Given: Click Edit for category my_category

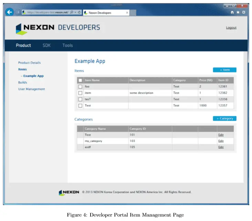Looking at the screenshot, I should [221, 141].
